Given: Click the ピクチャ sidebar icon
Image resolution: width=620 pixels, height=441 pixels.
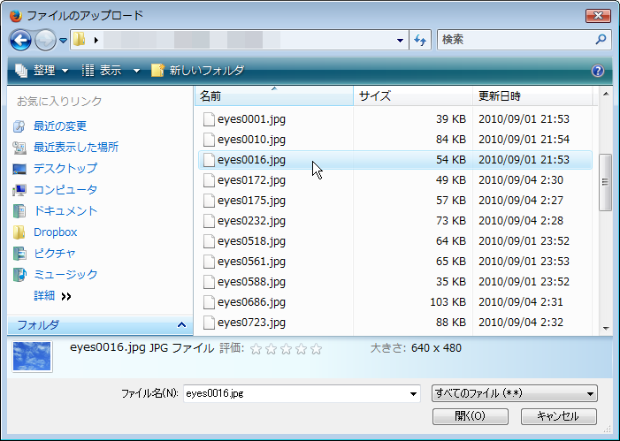Looking at the screenshot, I should tap(19, 254).
